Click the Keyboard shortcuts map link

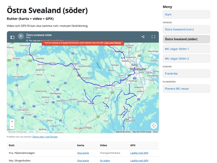click(123, 132)
